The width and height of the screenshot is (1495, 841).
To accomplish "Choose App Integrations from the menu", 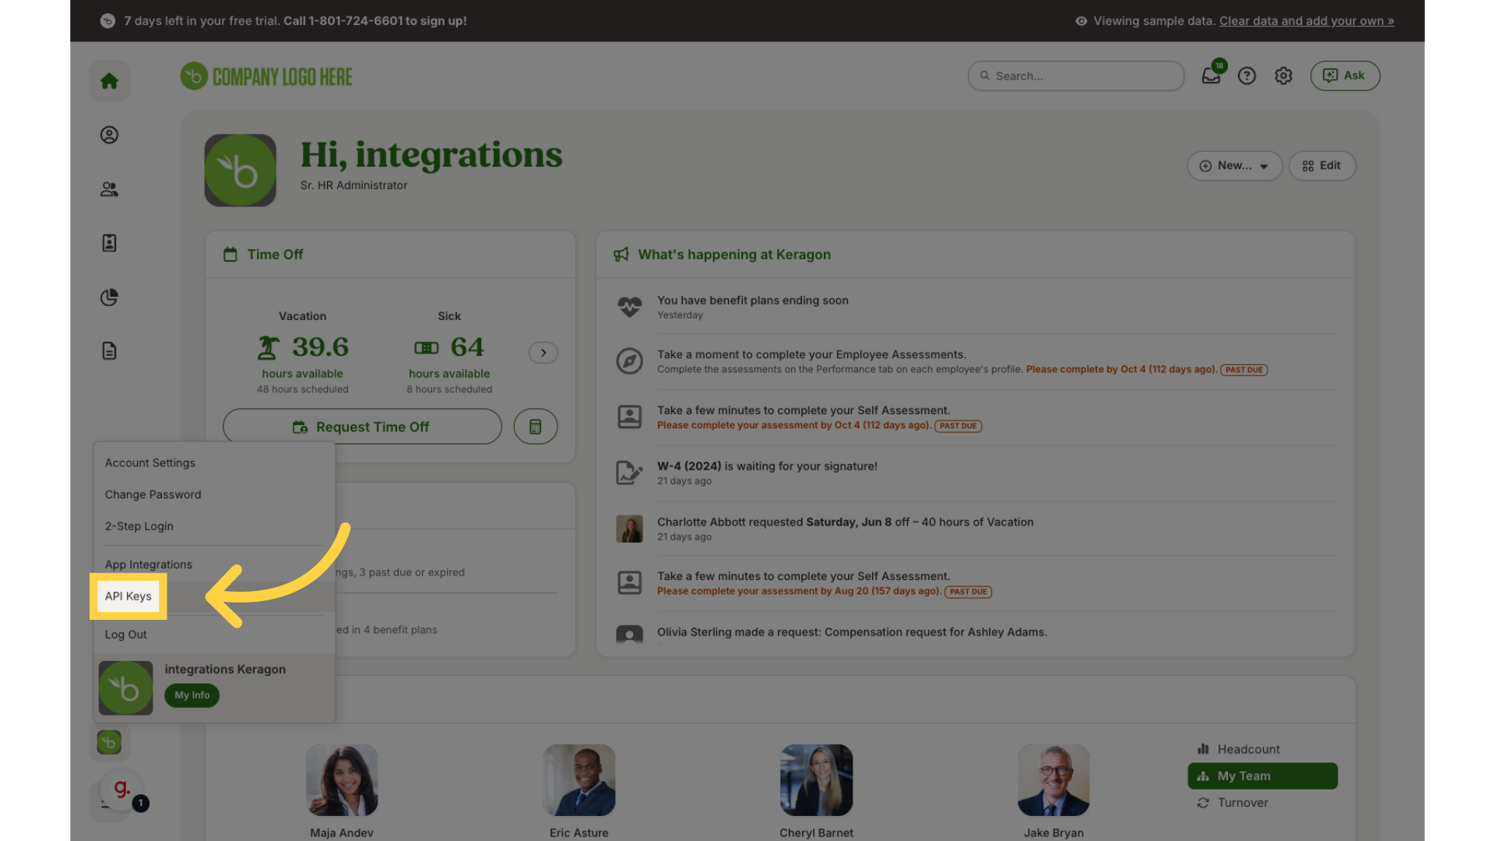I will tap(148, 564).
